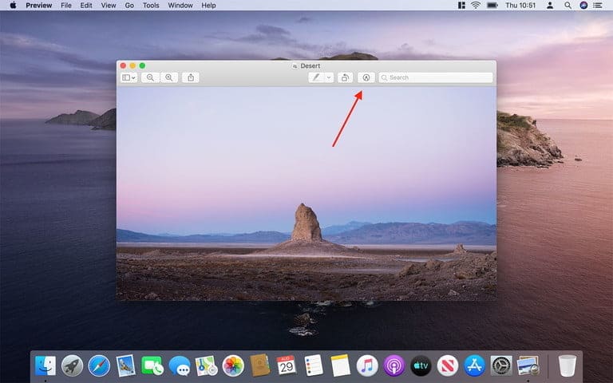
Task: Select the Highlight pen tool
Action: 317,77
